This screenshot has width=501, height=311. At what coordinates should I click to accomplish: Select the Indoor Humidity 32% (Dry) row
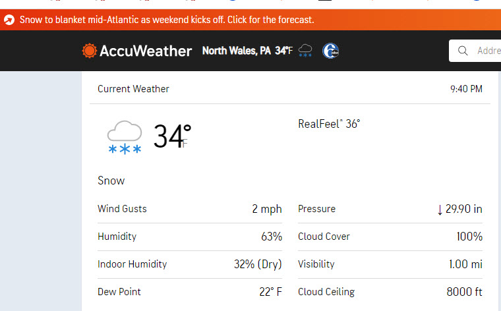coord(190,264)
